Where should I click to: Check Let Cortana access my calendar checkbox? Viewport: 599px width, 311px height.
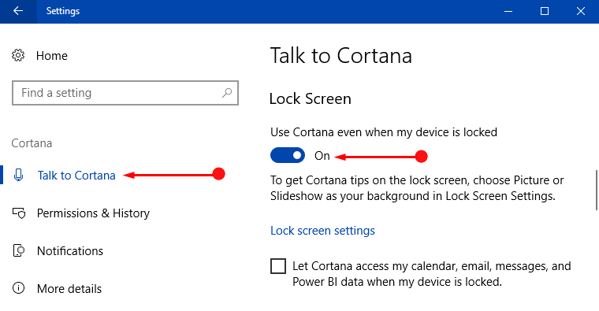point(278,266)
